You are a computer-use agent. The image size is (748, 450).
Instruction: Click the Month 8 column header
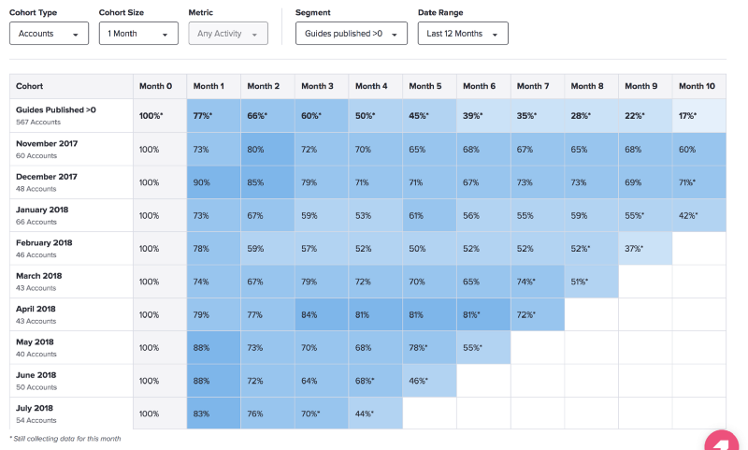click(592, 86)
